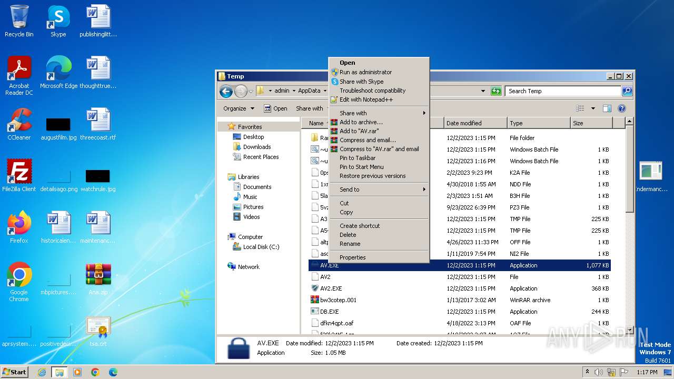Click the Explorer Forward arrow button
Viewport: 674px width, 379px height.
click(x=241, y=91)
